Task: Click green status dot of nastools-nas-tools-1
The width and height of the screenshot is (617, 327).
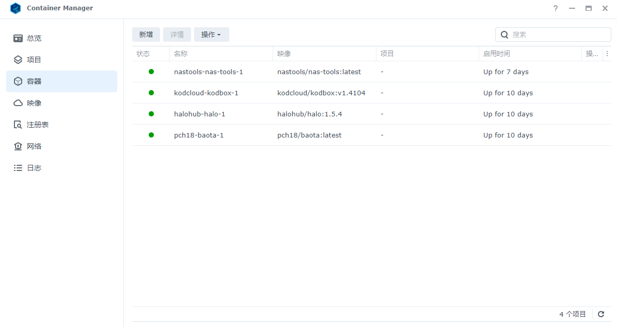Action: tap(151, 72)
